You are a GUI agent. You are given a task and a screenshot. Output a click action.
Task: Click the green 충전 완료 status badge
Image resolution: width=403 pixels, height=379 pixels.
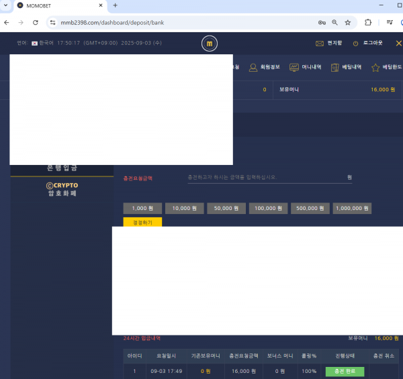coord(345,371)
